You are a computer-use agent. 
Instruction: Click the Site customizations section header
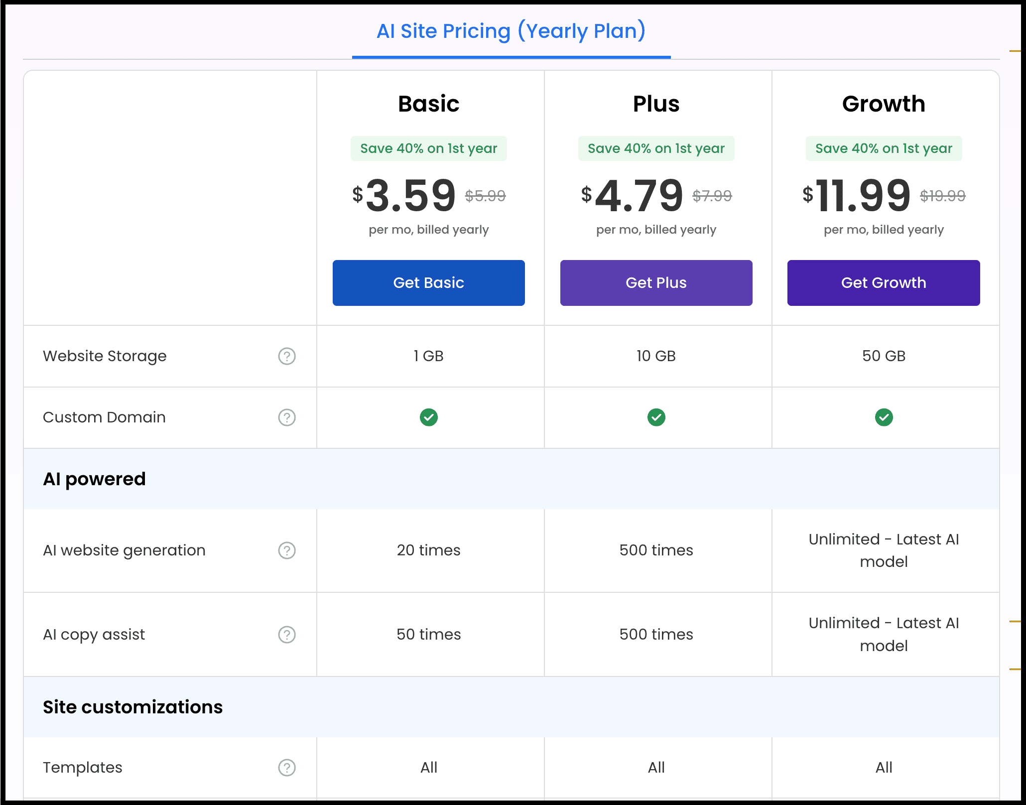[x=132, y=707]
